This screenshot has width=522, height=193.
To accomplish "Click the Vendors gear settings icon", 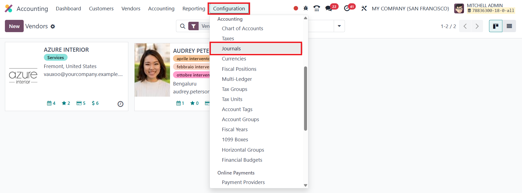I will coord(53,26).
